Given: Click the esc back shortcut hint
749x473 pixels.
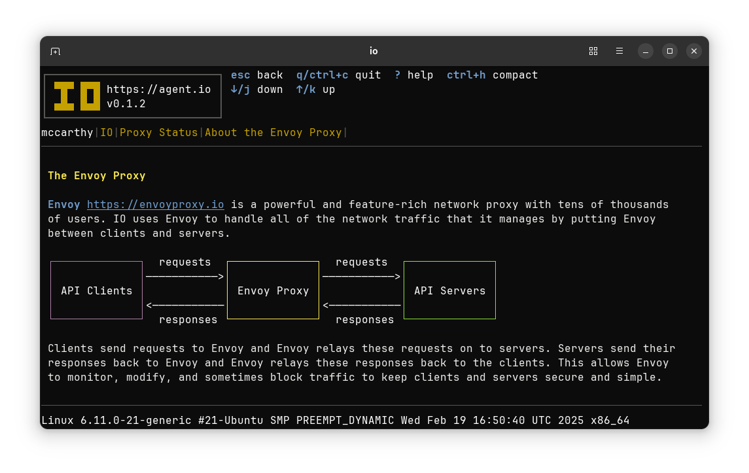Looking at the screenshot, I should (257, 75).
